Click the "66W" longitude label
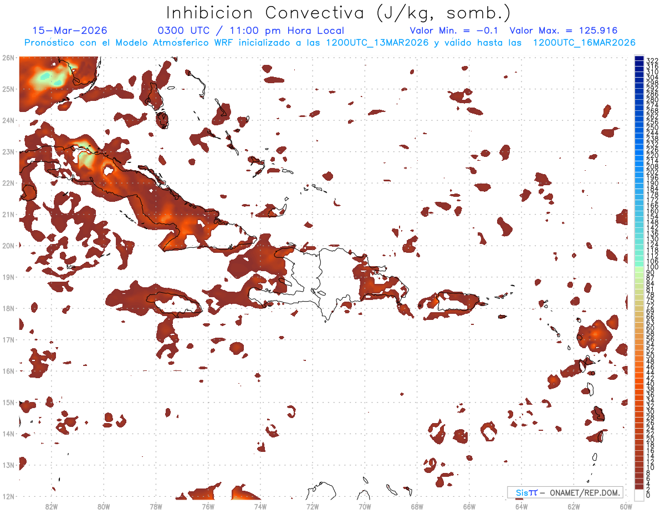Screen dimensions: 665x514 (x=469, y=506)
